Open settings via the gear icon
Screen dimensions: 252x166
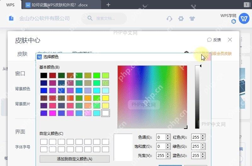[x=181, y=19]
